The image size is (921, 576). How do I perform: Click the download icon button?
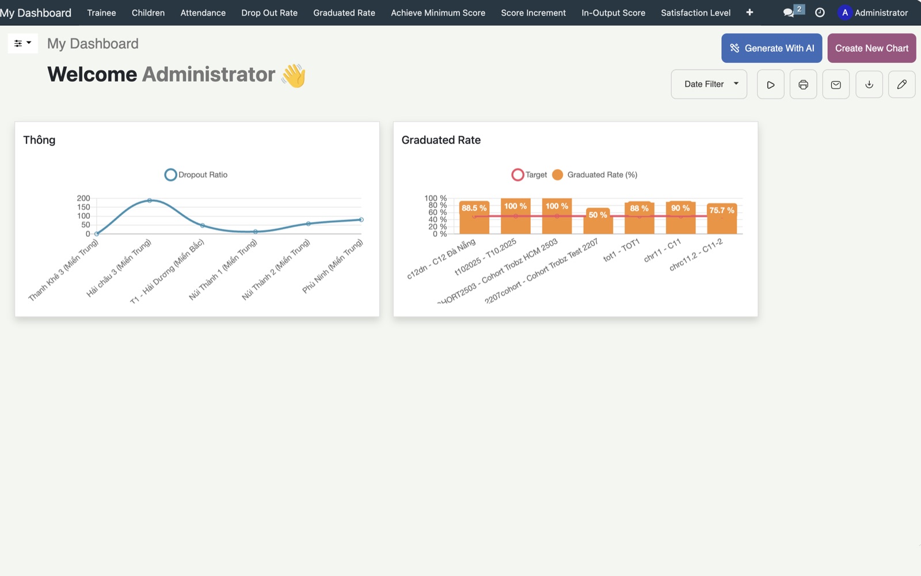869,85
